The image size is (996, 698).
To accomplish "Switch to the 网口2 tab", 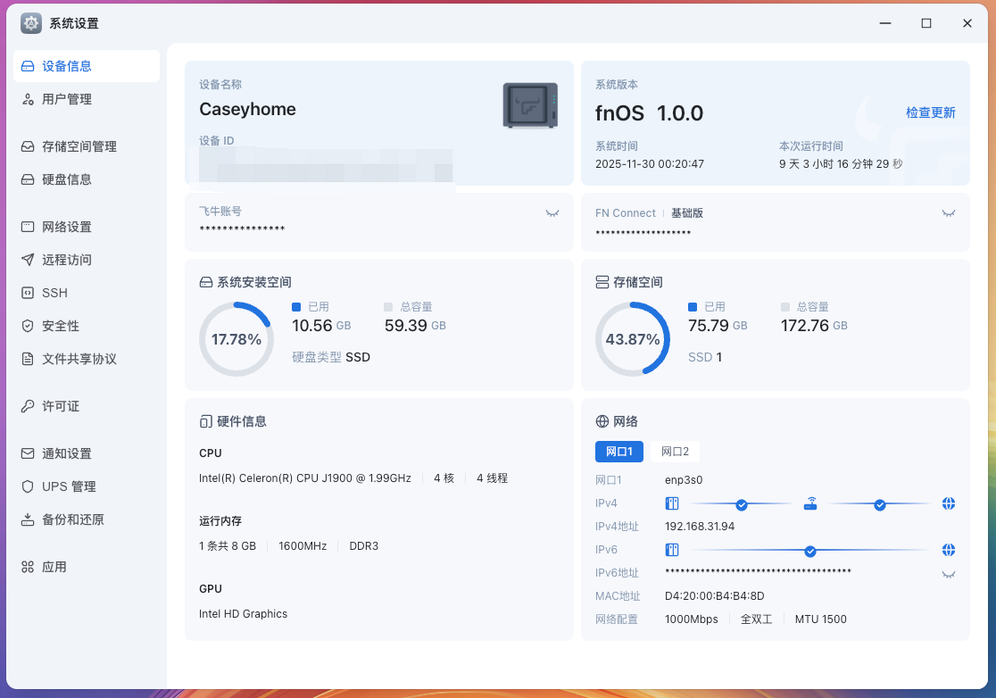I will [675, 451].
